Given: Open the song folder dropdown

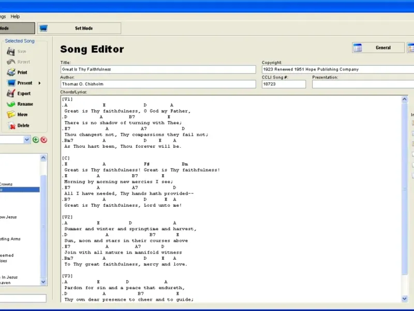Looking at the screenshot, I should pos(27,139).
